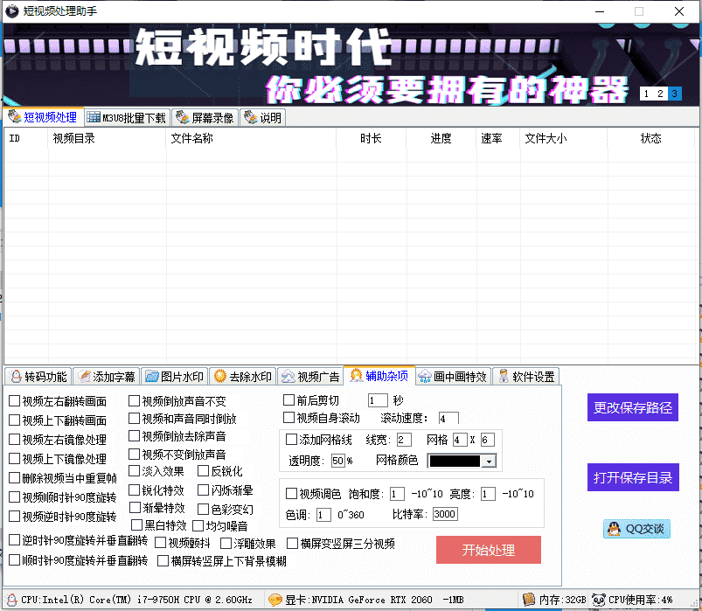The width and height of the screenshot is (702, 611).
Task: Enable 视频上下翻转画面 checkbox
Action: 14,420
